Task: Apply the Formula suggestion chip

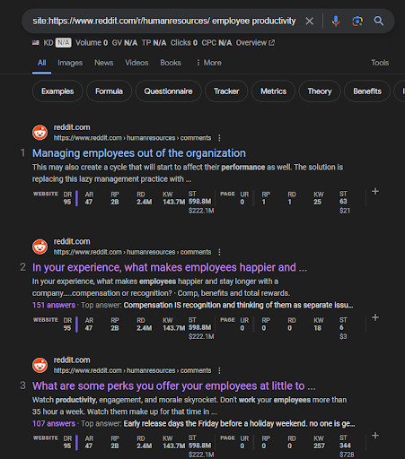Action: 109,91
